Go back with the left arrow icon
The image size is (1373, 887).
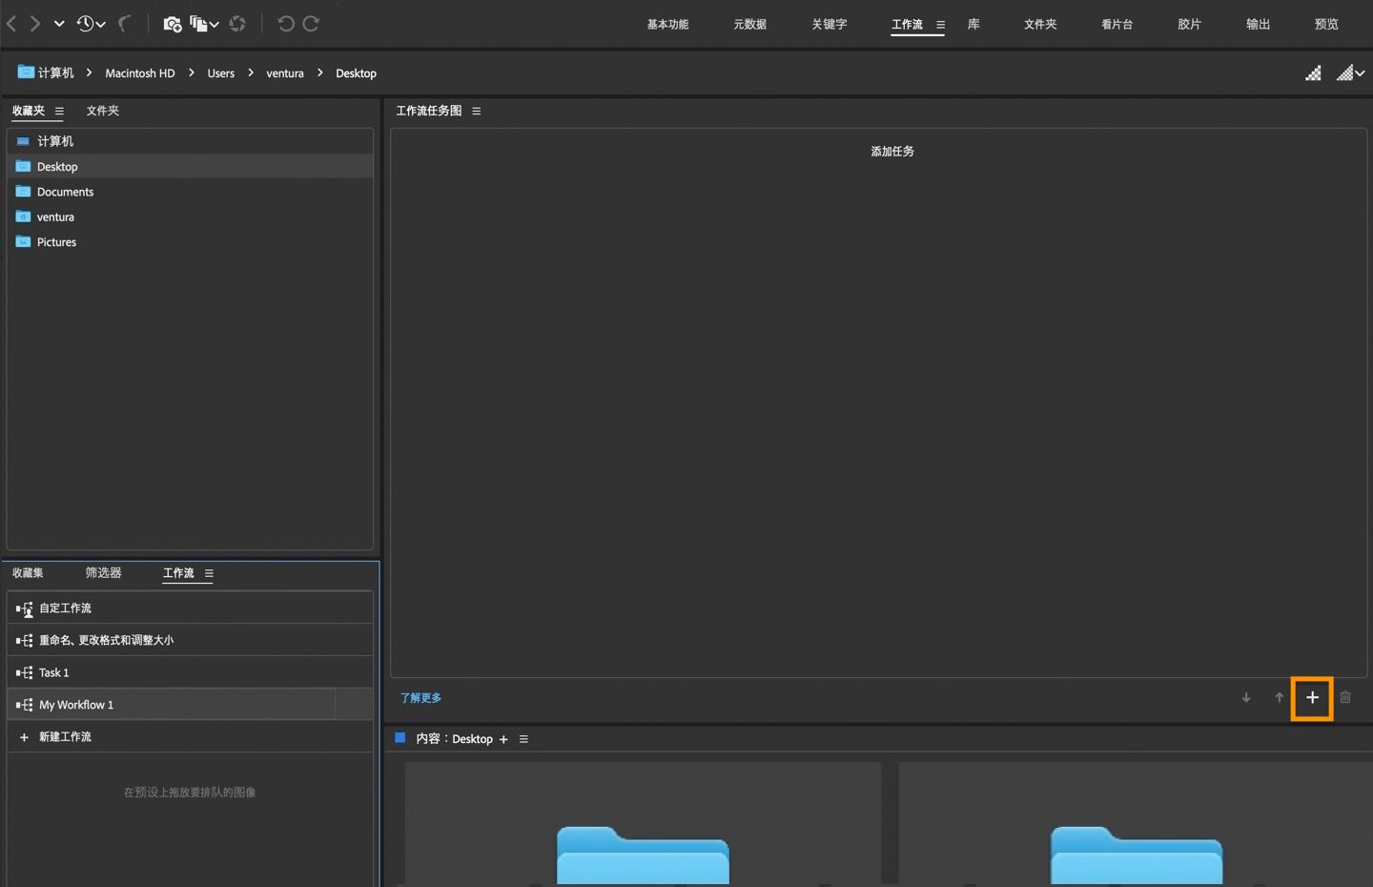point(11,24)
